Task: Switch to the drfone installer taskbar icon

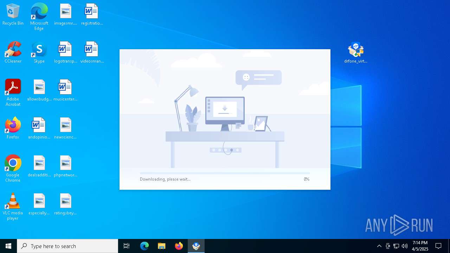Action: [x=196, y=246]
